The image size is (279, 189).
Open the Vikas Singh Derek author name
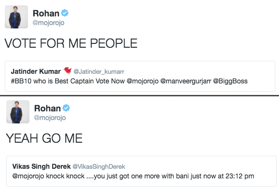42,166
